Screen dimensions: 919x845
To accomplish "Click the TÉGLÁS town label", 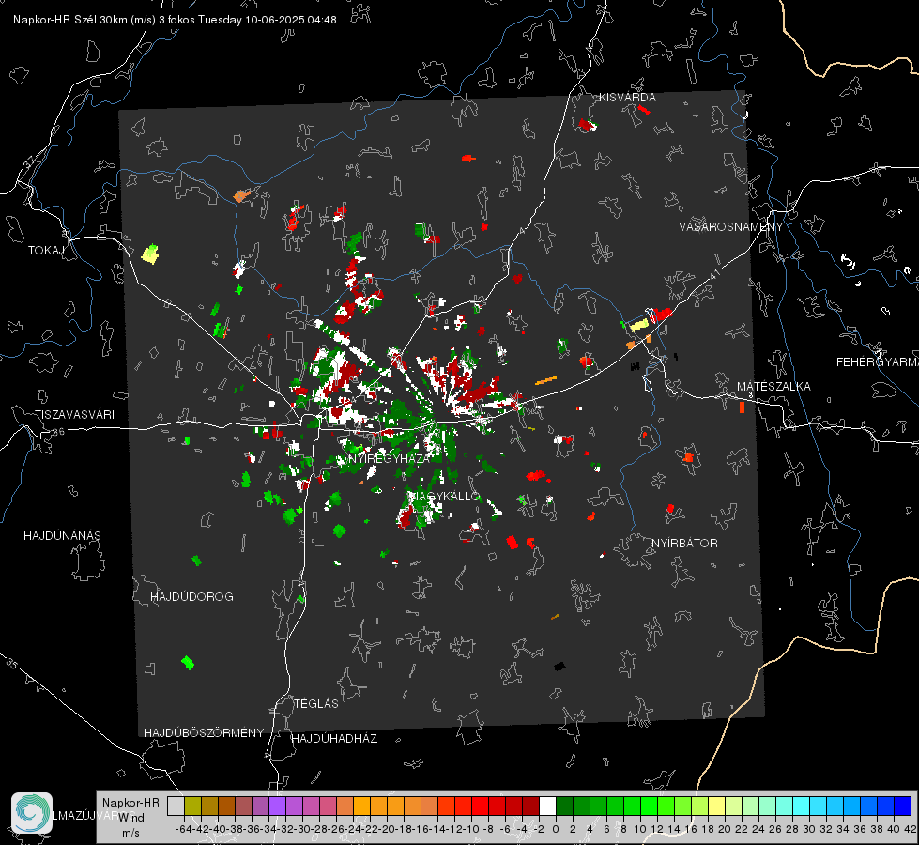I will (316, 704).
